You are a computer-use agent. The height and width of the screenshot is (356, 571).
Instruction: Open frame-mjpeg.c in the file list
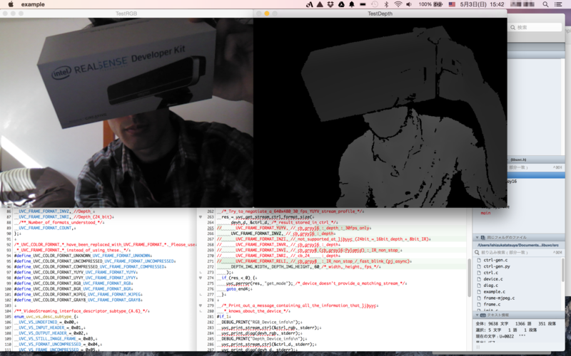[x=499, y=298]
